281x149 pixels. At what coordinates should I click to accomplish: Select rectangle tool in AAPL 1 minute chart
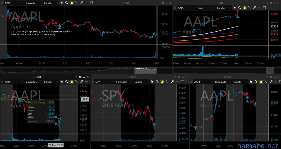(x=91, y=3)
